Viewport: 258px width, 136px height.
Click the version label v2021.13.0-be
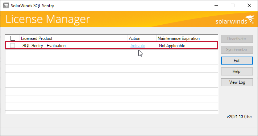[x=239, y=117]
